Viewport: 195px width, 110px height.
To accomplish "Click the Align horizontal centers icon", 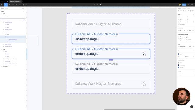I will point(181,11).
